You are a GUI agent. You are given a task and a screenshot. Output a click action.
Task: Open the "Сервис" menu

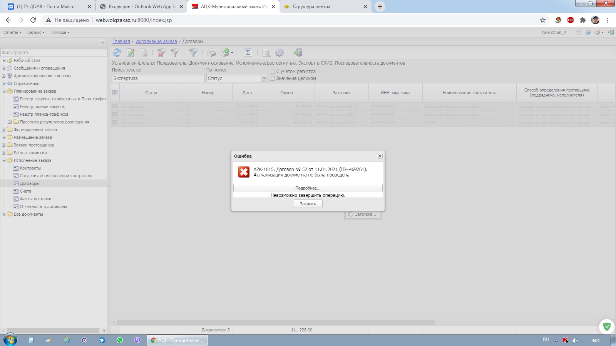click(x=36, y=32)
